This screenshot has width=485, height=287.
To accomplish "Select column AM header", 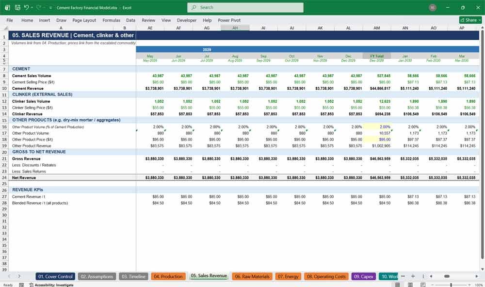I will pyautogui.click(x=377, y=28).
